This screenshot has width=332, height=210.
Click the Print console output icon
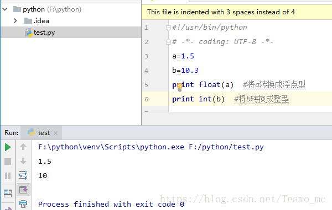point(23,204)
